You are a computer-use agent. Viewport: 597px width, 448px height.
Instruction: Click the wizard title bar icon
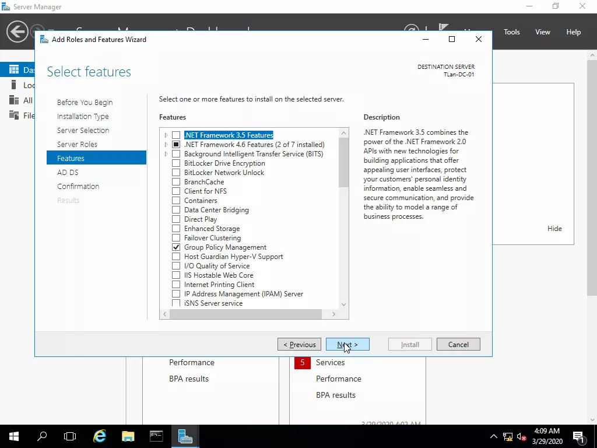point(44,40)
